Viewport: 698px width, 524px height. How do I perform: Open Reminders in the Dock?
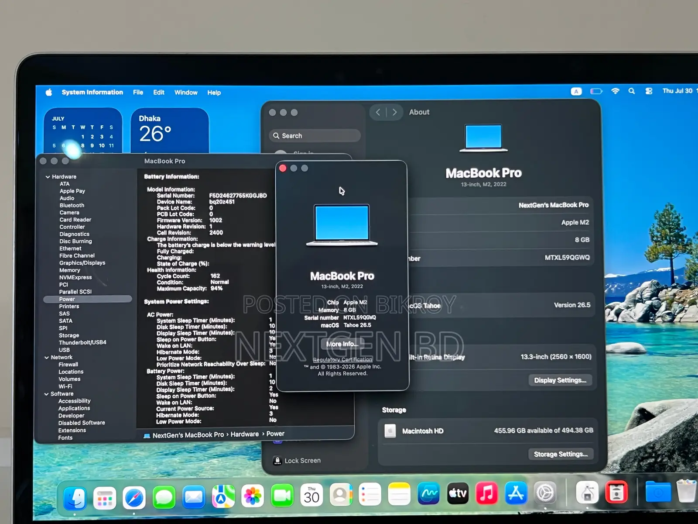click(370, 495)
